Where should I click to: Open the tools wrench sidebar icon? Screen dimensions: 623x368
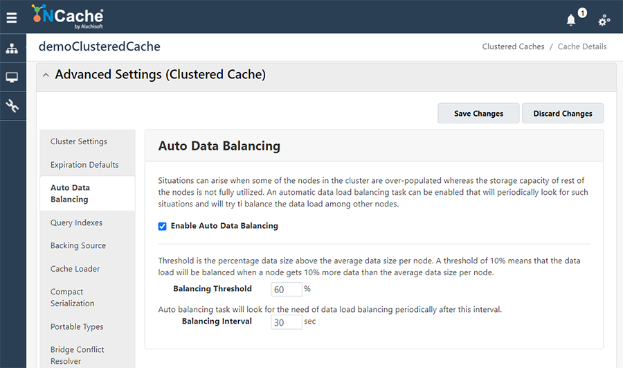pyautogui.click(x=12, y=106)
